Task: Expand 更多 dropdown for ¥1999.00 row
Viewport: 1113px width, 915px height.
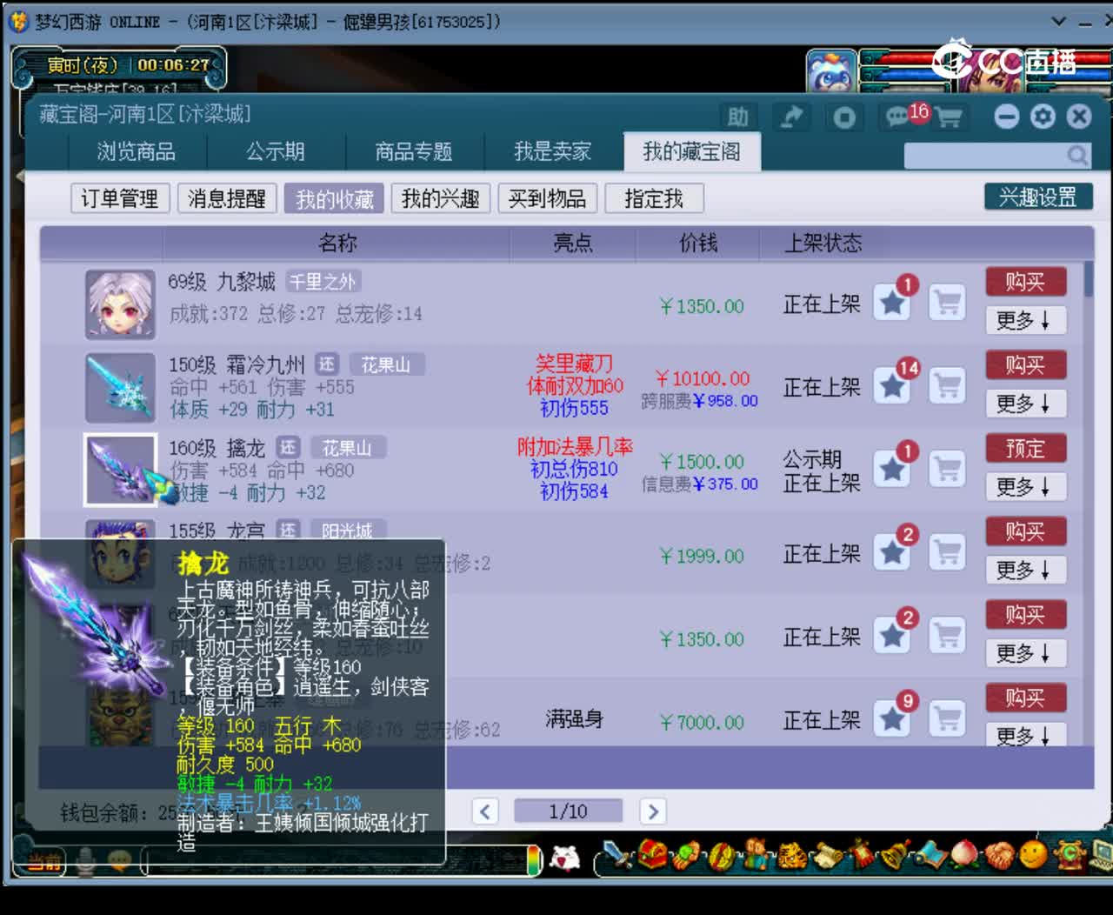Action: [x=1025, y=570]
